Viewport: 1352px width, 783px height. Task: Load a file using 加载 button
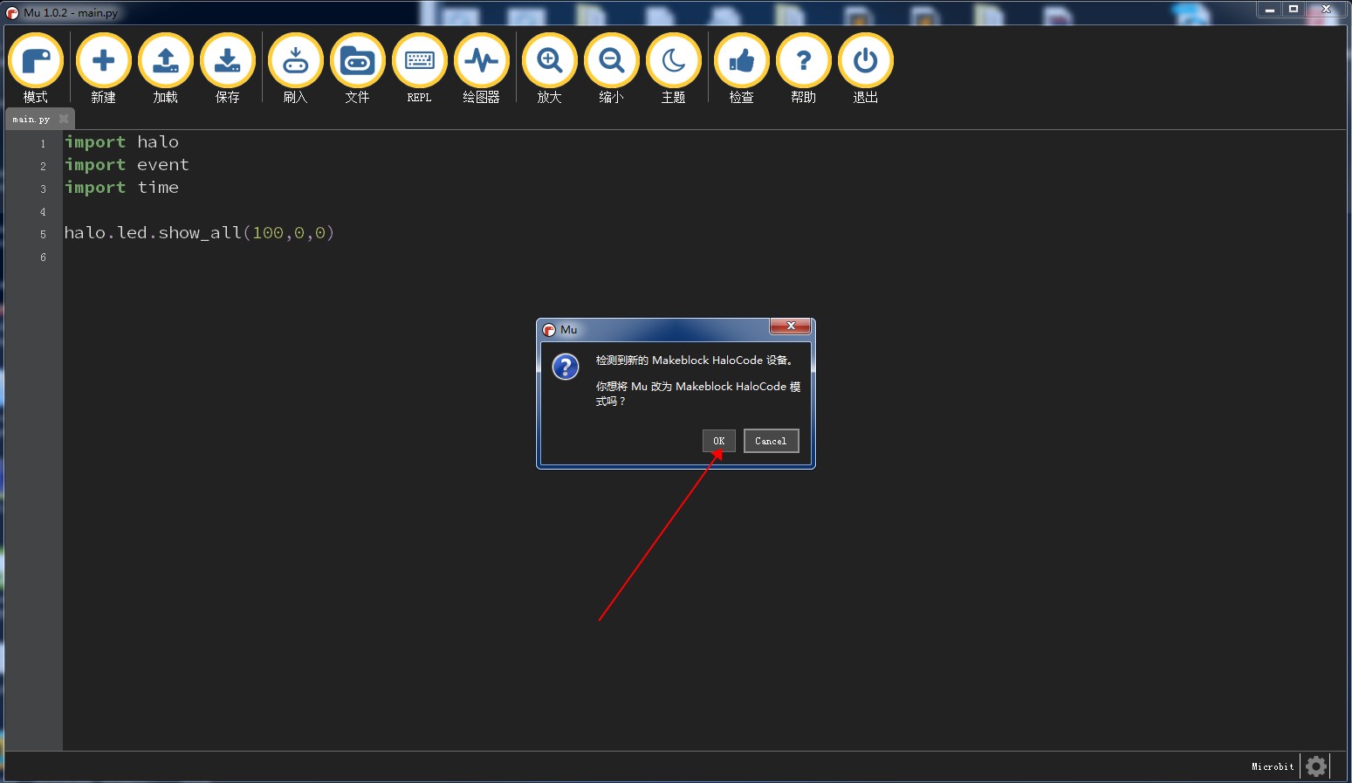165,69
